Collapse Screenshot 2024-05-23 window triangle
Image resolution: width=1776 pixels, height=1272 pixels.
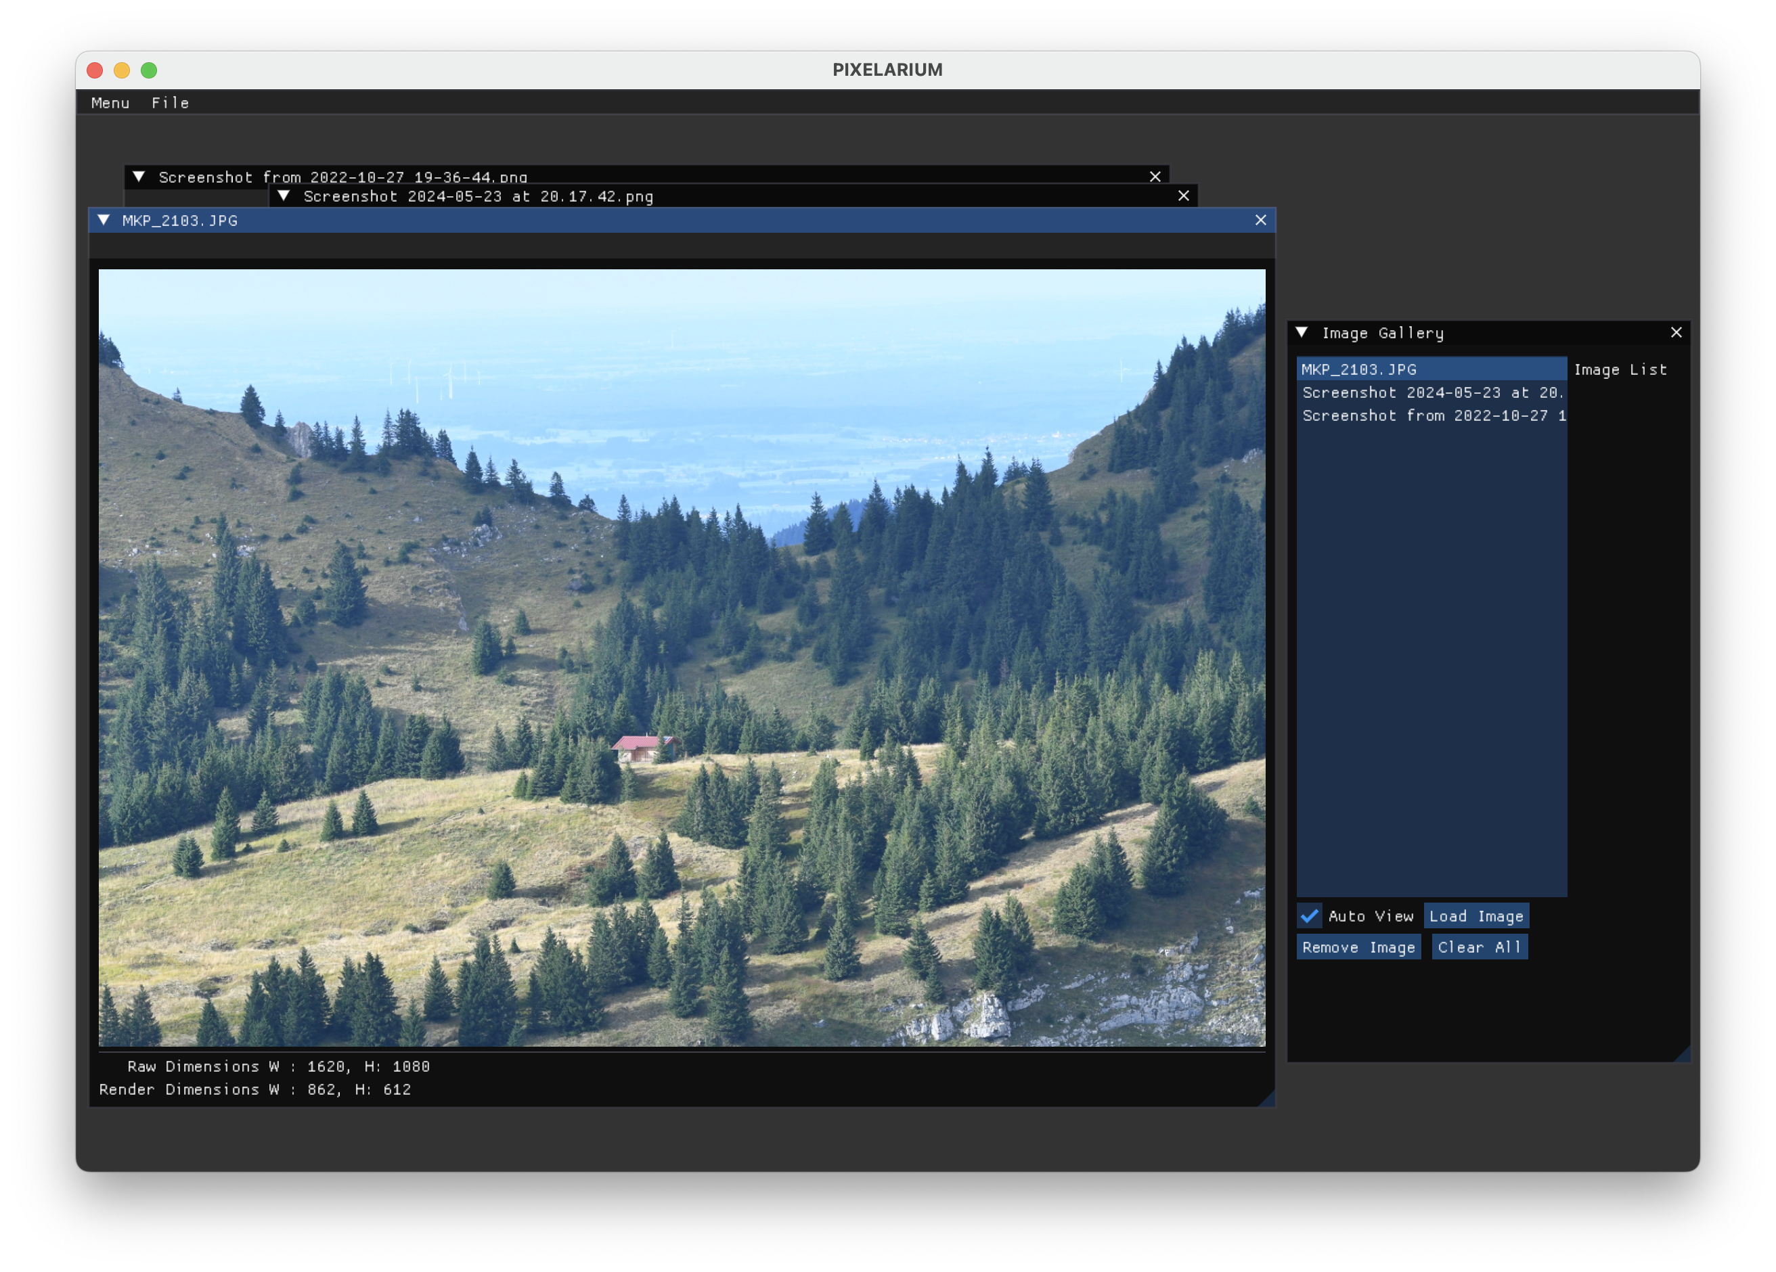(x=284, y=196)
